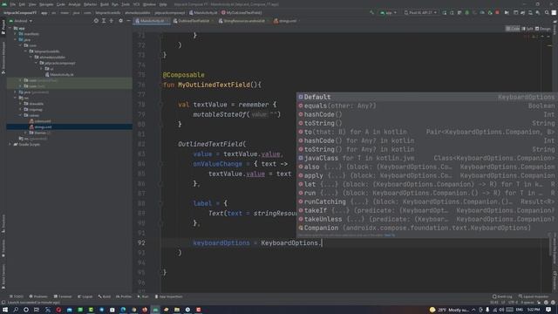Image resolution: width=558 pixels, height=314 pixels.
Task: Open project panel settings gear
Action: click(120, 21)
